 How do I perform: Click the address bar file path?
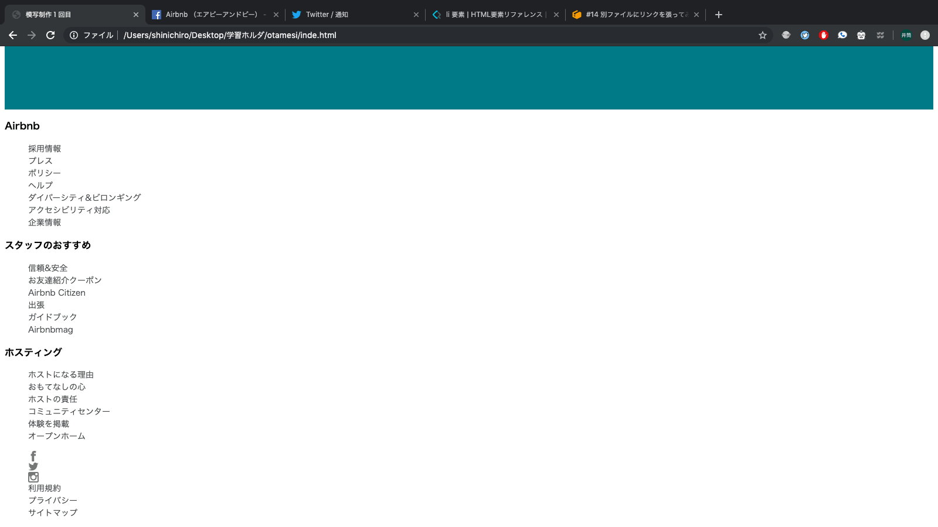(x=230, y=35)
